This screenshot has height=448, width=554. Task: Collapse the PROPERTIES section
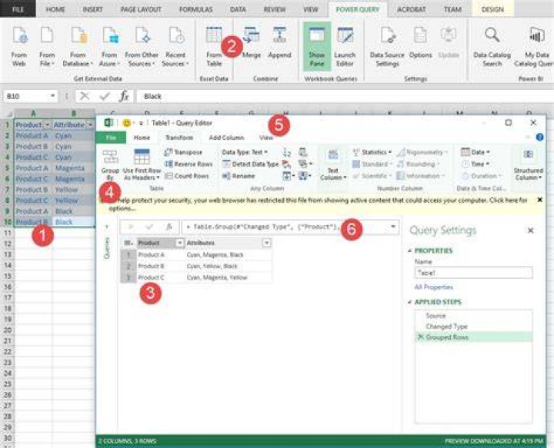pyautogui.click(x=410, y=251)
